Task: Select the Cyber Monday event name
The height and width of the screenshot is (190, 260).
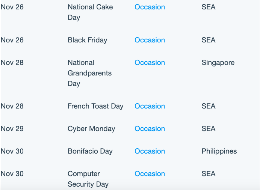Action: click(91, 129)
